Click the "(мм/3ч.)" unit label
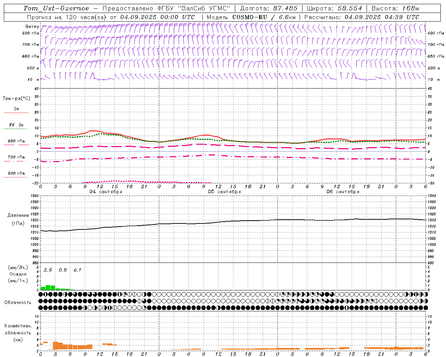This screenshot has height=357, width=446. pos(18,267)
